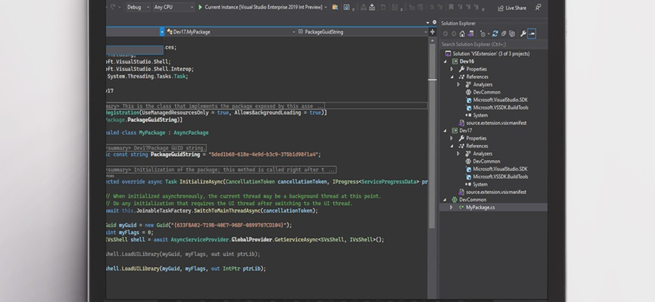This screenshot has height=302, width=655.
Task: Collapse the Dev16 project node
Action: (445, 61)
